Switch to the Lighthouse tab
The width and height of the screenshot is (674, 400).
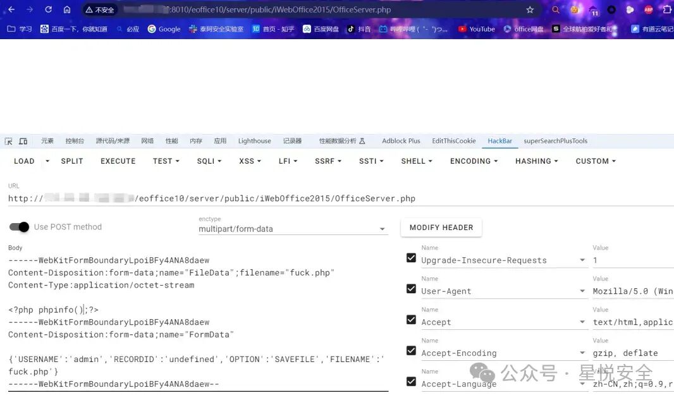click(254, 141)
